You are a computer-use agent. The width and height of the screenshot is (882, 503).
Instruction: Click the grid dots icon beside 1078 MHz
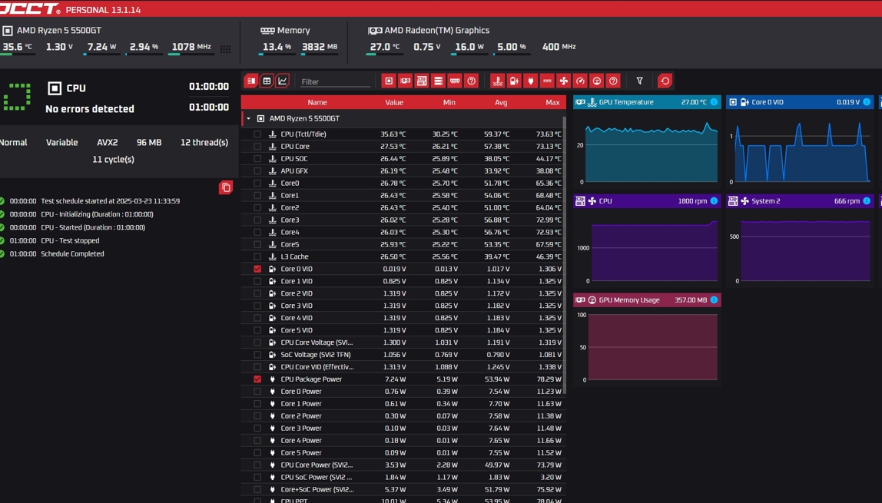point(226,49)
